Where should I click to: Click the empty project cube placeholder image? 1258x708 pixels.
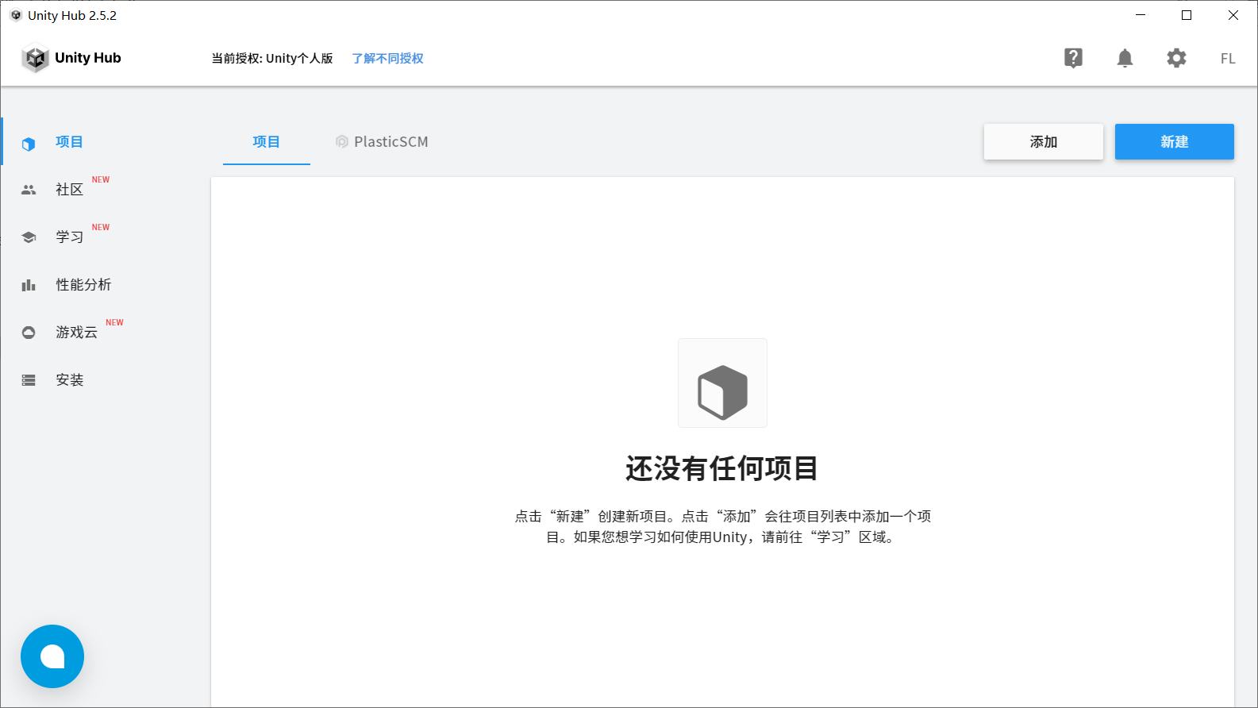coord(722,383)
